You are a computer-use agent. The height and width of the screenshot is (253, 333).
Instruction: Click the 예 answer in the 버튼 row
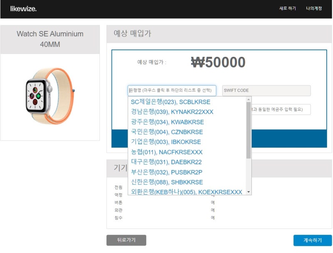(x=213, y=202)
